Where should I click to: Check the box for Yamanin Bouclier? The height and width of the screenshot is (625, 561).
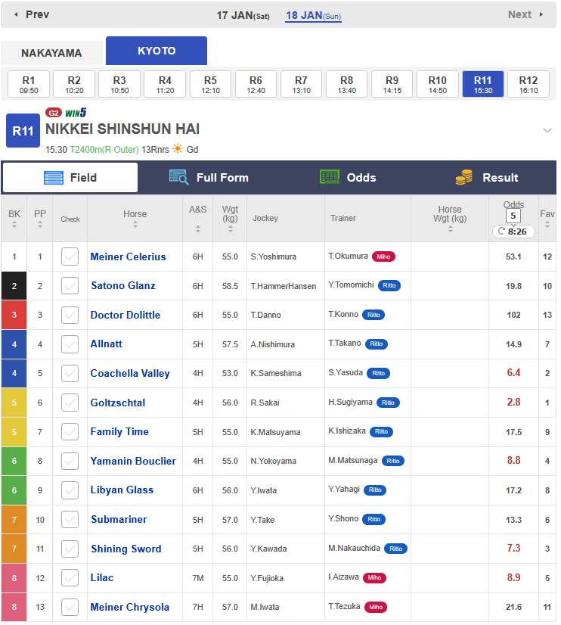(70, 461)
